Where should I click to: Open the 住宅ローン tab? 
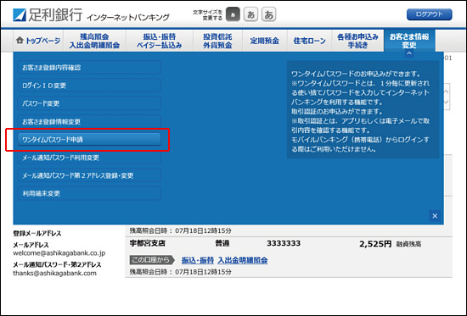click(x=309, y=41)
